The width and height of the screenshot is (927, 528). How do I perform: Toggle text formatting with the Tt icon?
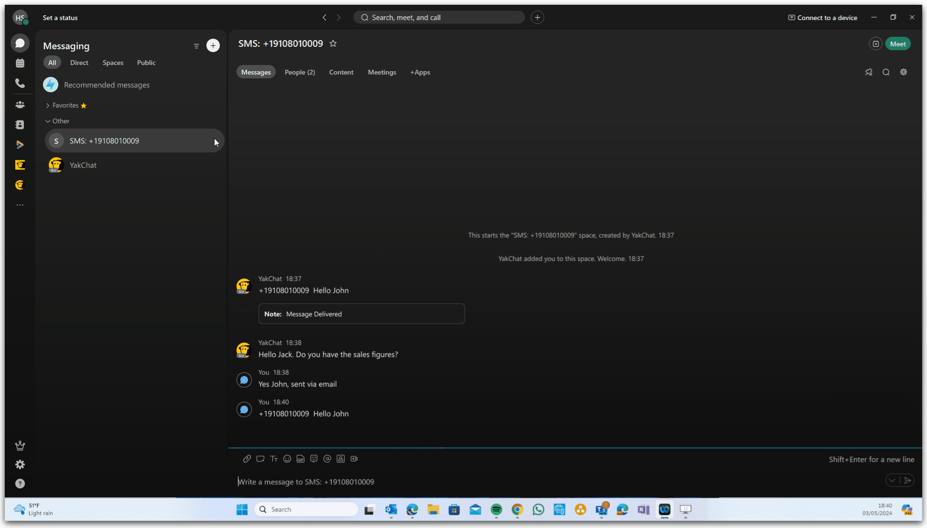coord(274,459)
